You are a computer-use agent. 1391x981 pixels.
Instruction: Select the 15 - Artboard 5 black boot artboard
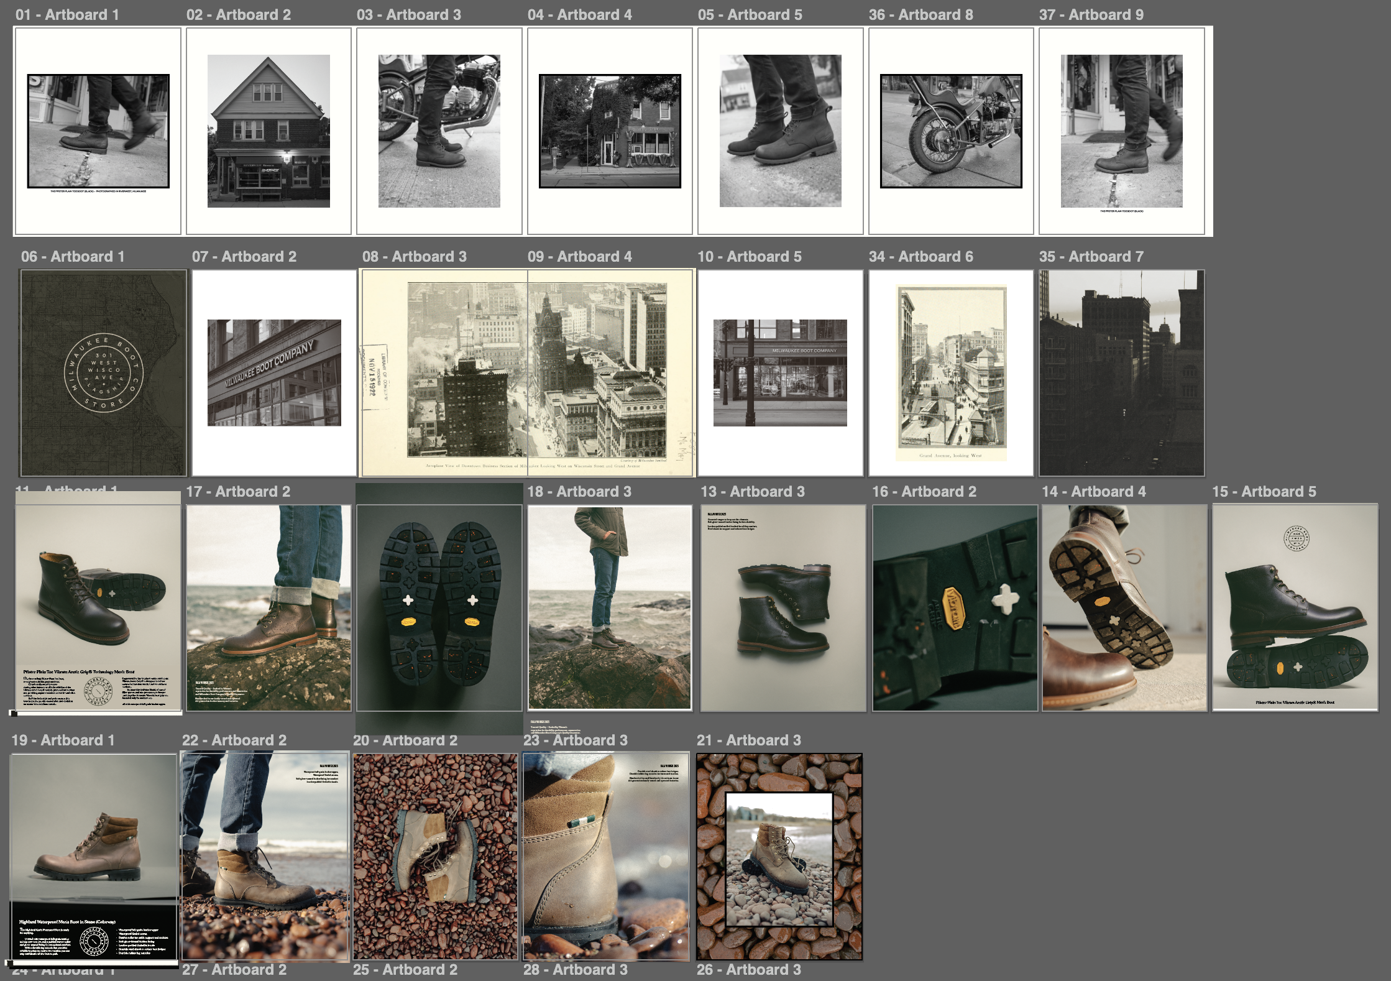[x=1295, y=608]
